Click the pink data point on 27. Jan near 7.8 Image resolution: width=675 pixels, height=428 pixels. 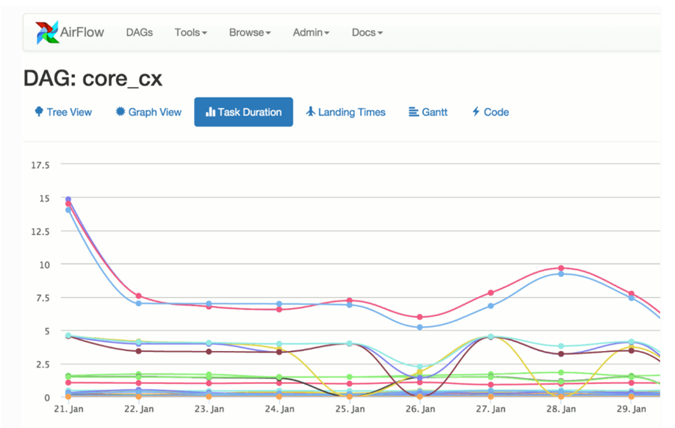click(x=491, y=292)
